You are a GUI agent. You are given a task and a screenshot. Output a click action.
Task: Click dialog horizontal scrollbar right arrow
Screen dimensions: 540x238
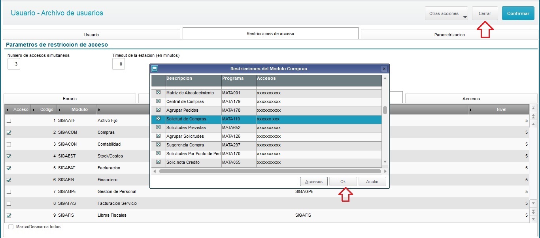click(385, 171)
